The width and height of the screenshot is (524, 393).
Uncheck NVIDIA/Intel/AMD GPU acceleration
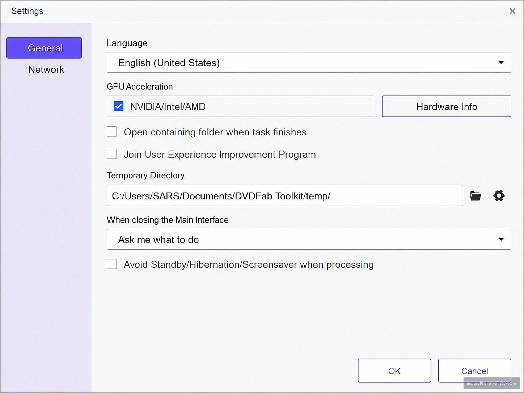[119, 106]
